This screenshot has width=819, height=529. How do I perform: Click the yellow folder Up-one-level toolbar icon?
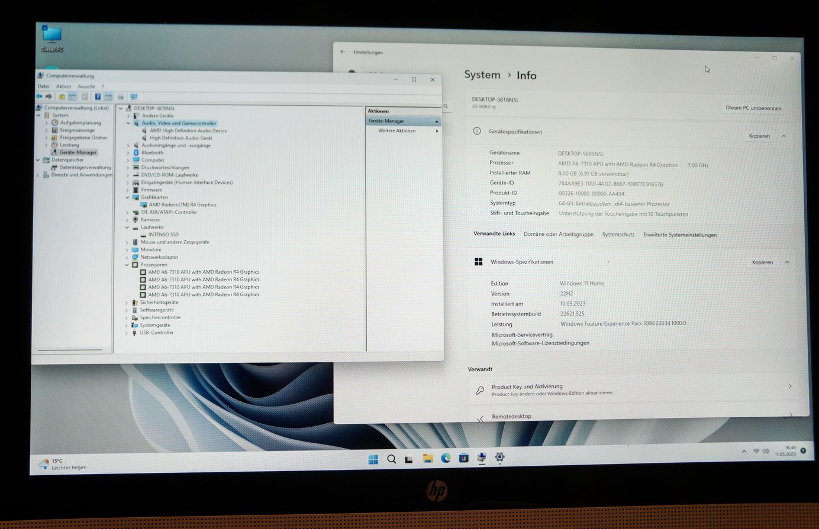tap(62, 96)
